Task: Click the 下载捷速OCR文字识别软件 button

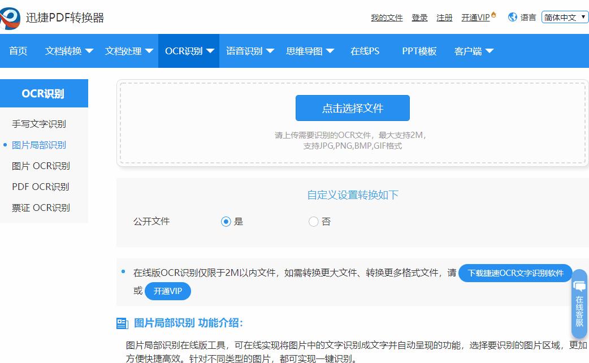Action: coord(514,273)
